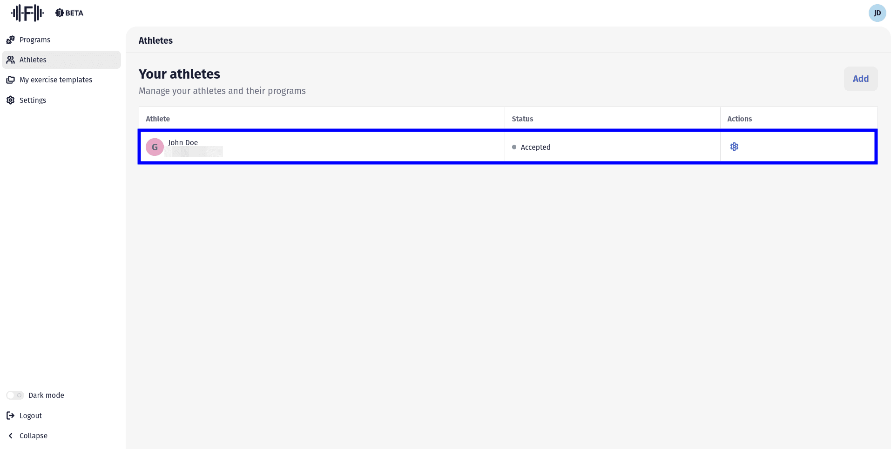Toggle the Dark mode switch

15,395
